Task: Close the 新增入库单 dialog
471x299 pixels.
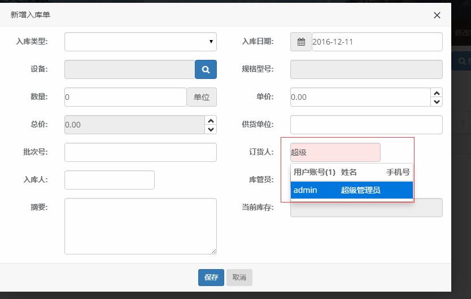Action: coord(437,15)
